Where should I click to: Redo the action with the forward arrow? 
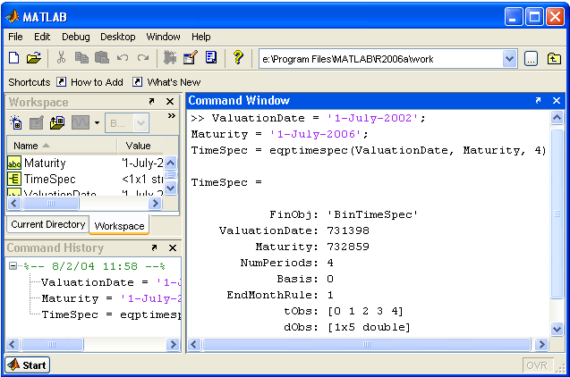(x=143, y=58)
